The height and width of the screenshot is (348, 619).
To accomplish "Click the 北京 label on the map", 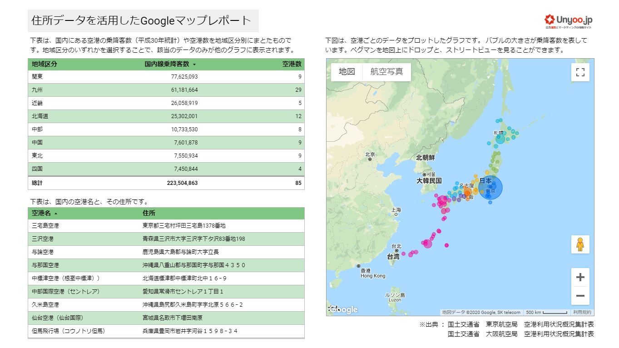I will [x=370, y=154].
